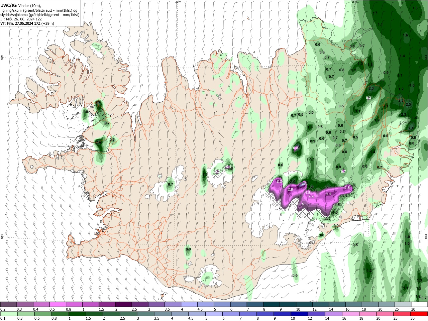Click the '15W' longitude label on the top edge

pos(354,2)
